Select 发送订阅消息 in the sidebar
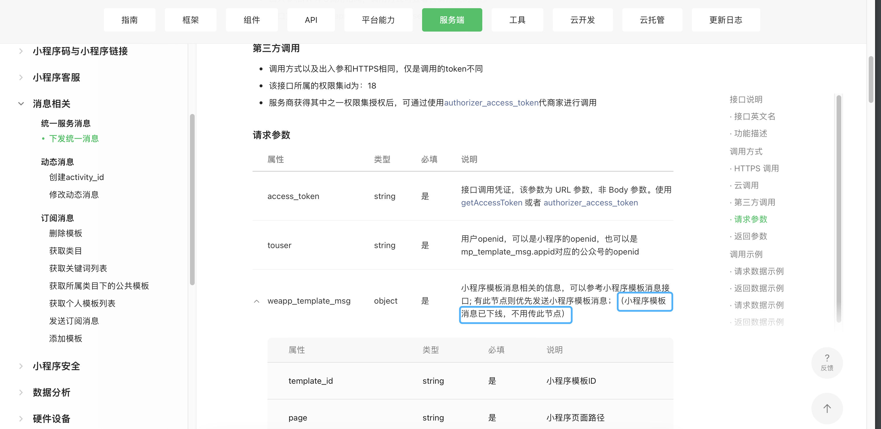 pyautogui.click(x=74, y=321)
